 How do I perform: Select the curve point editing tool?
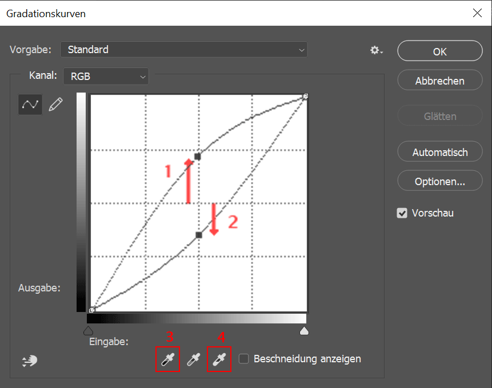coord(30,105)
